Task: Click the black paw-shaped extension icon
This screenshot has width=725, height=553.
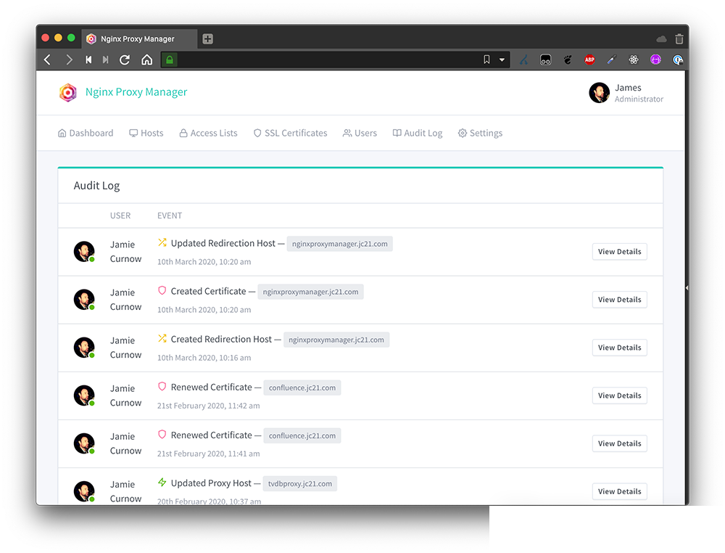Action: pyautogui.click(x=568, y=60)
